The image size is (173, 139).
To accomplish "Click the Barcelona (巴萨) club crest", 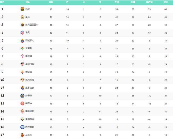I will [x=22, y=9].
